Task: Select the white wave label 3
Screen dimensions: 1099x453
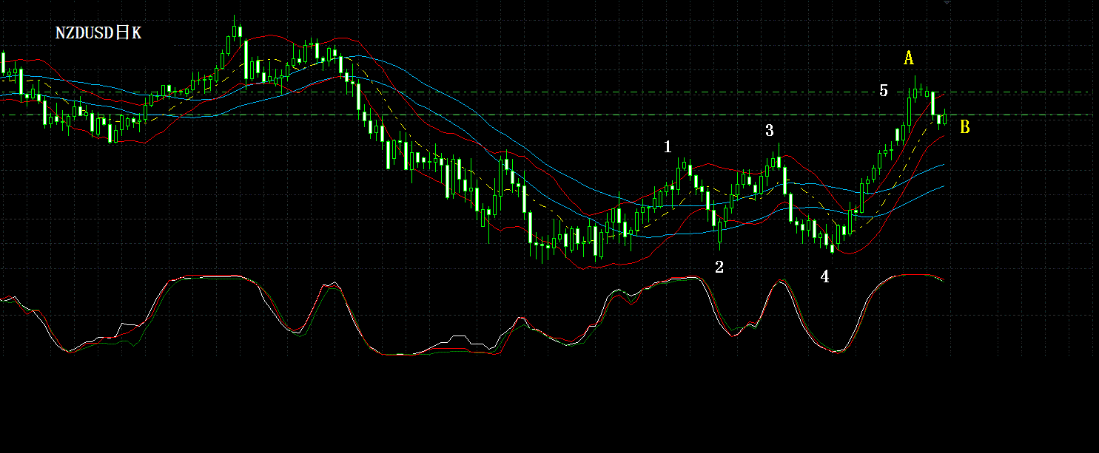Action: [770, 131]
